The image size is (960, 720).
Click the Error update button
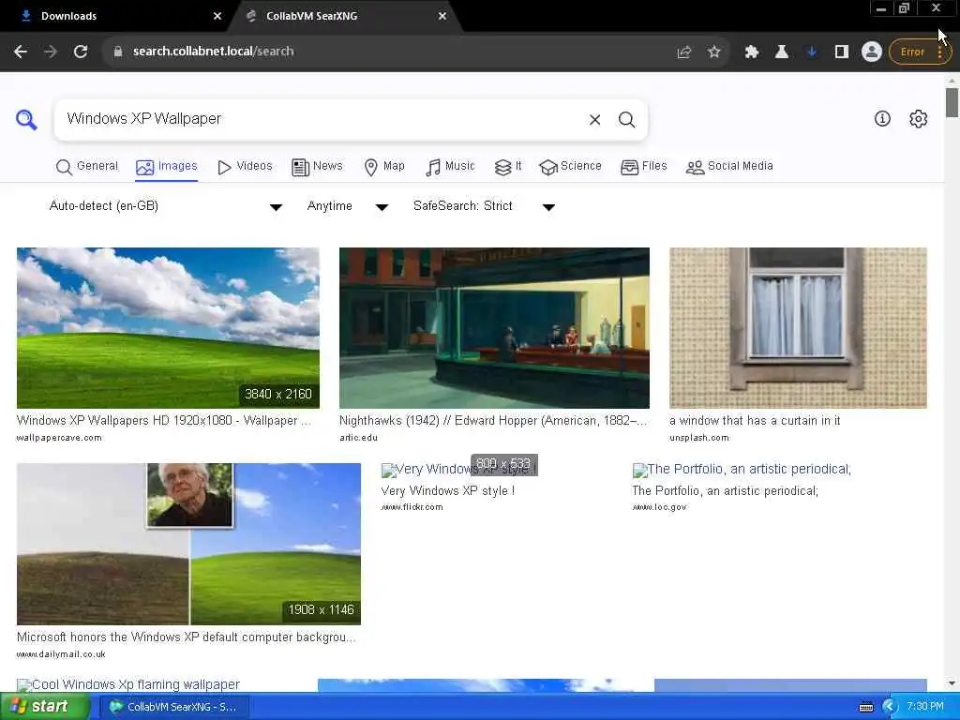coord(920,52)
